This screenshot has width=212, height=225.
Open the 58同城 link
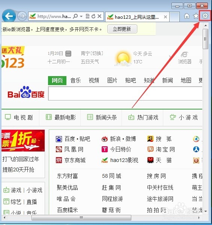click(112, 176)
